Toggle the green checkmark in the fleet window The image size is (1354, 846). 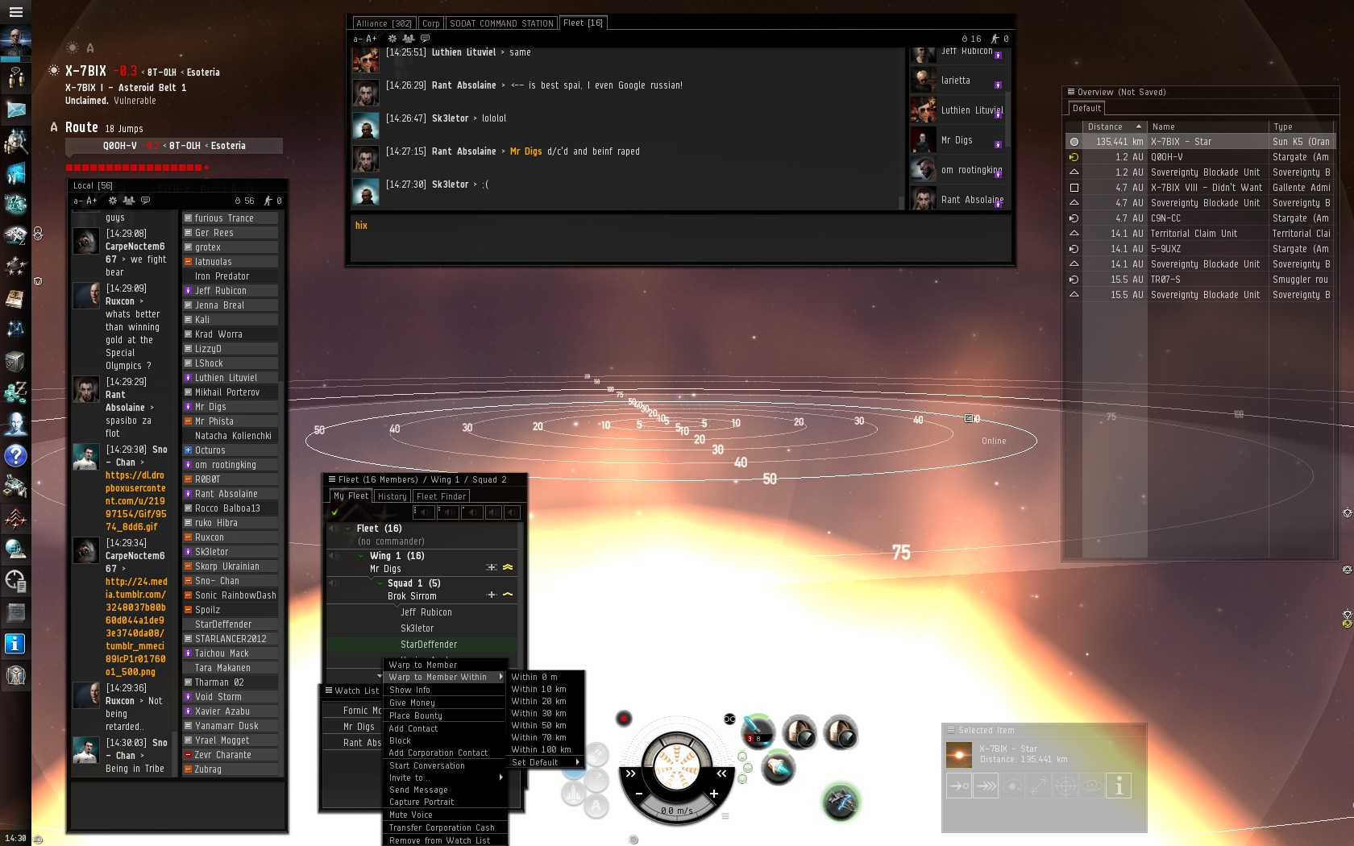pos(334,512)
